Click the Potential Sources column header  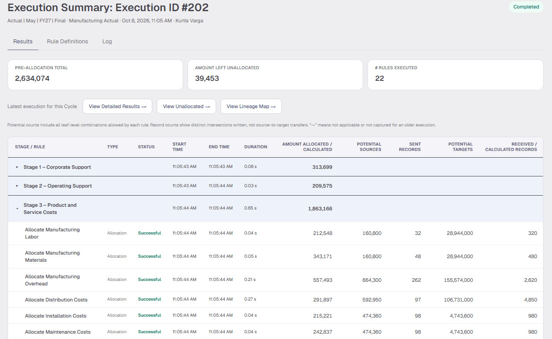[x=369, y=147]
